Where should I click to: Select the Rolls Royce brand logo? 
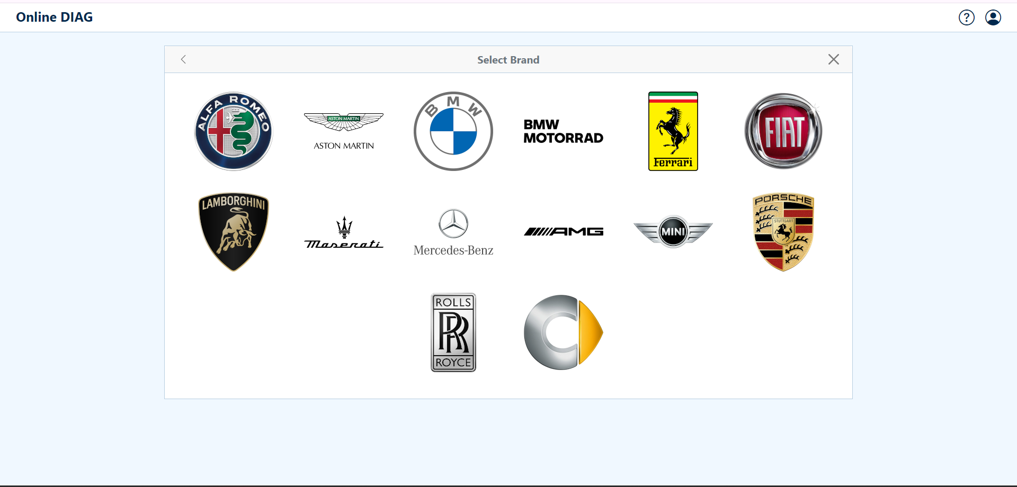point(453,332)
